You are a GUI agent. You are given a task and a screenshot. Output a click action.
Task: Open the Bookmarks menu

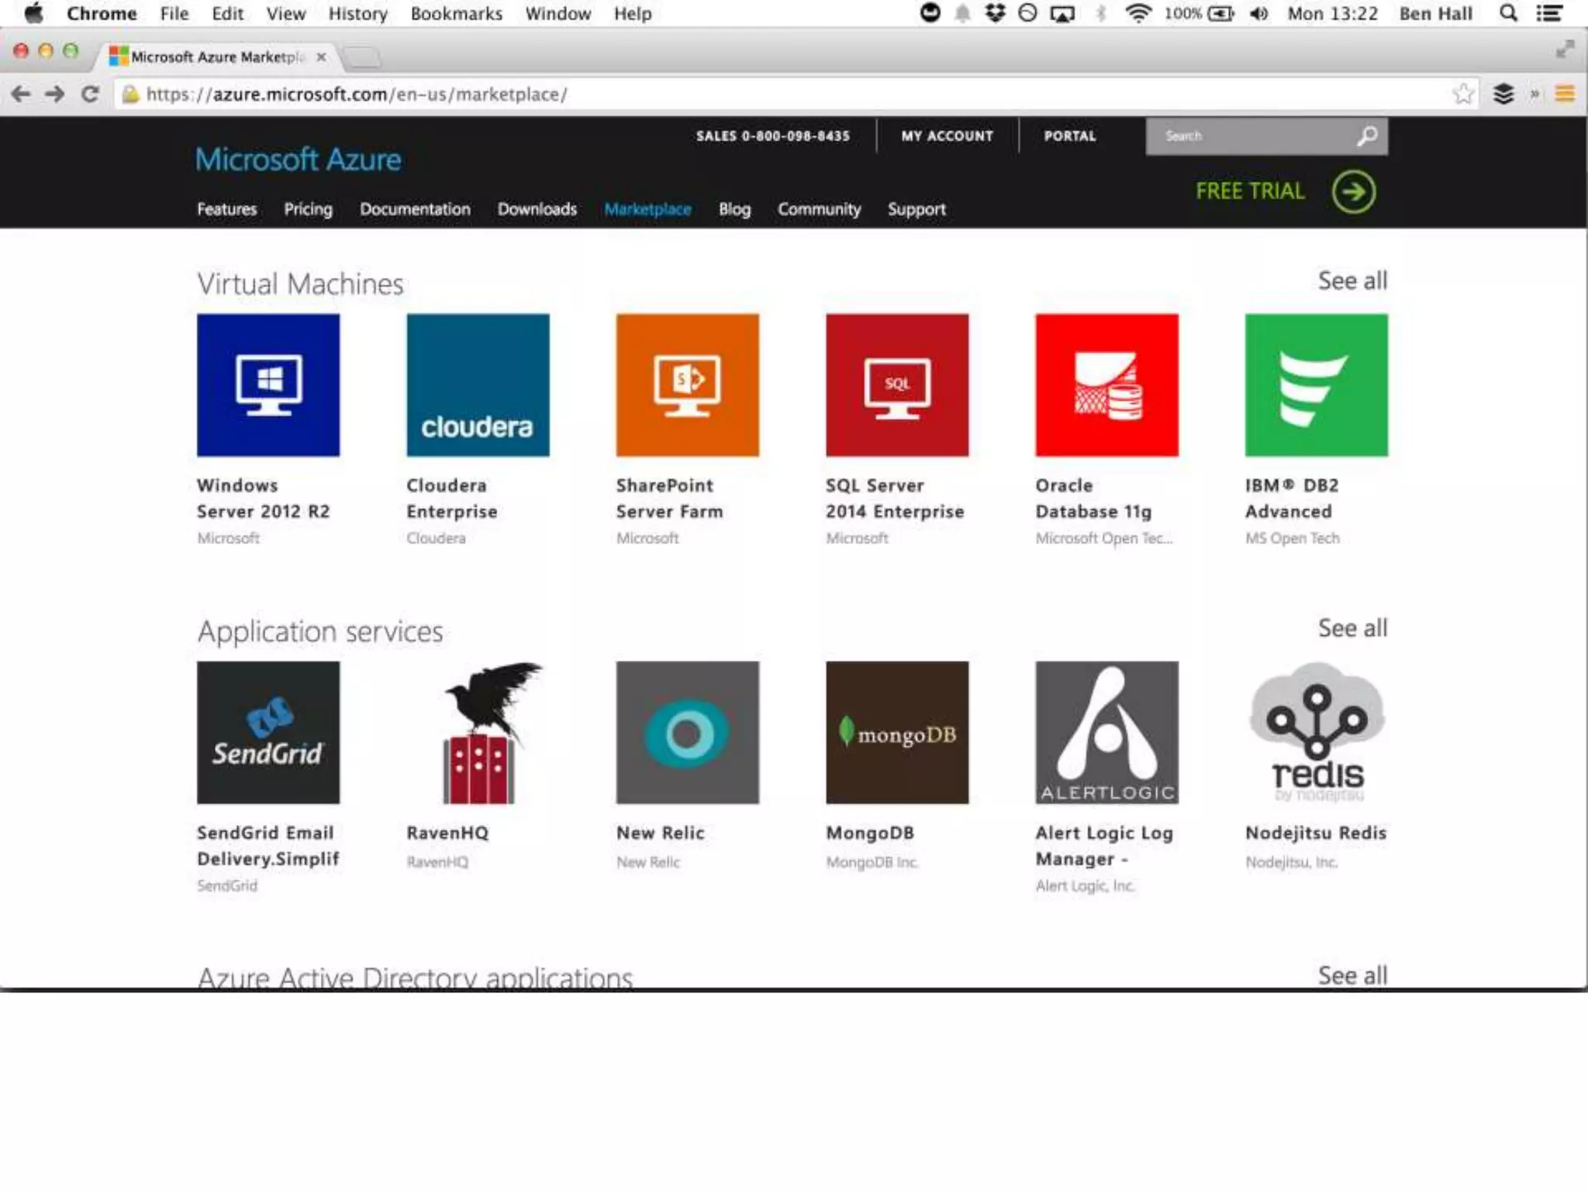click(457, 13)
